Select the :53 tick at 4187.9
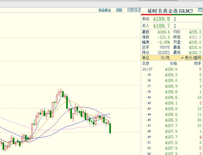203x155 pixels. [171, 148]
